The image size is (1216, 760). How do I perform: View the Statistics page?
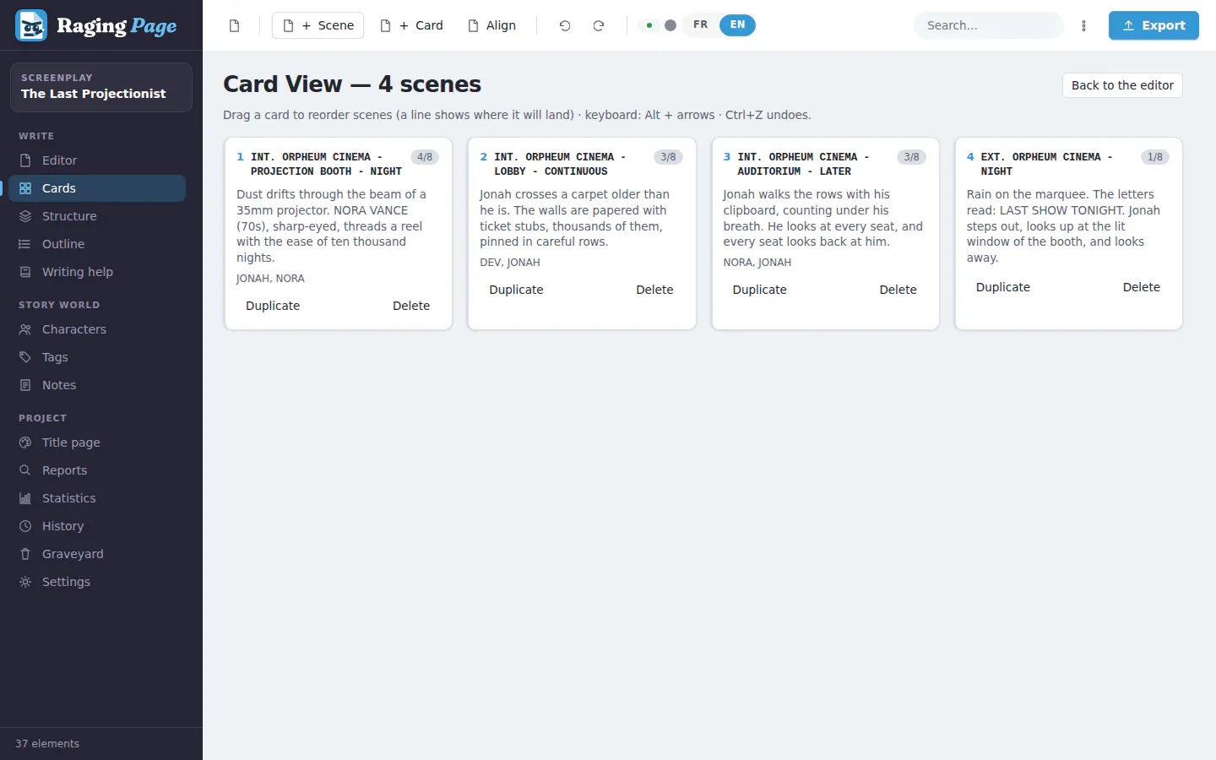tap(97, 498)
